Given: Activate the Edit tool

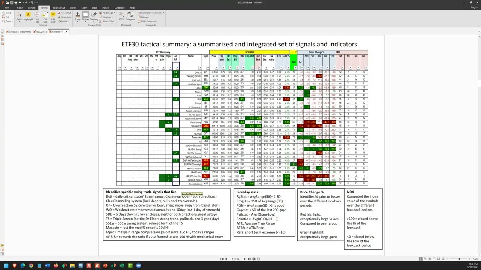Looking at the screenshot, I should tap(6, 17).
